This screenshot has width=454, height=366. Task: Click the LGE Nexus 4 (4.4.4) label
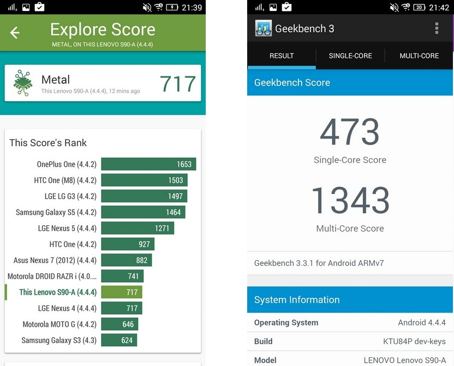[67, 308]
